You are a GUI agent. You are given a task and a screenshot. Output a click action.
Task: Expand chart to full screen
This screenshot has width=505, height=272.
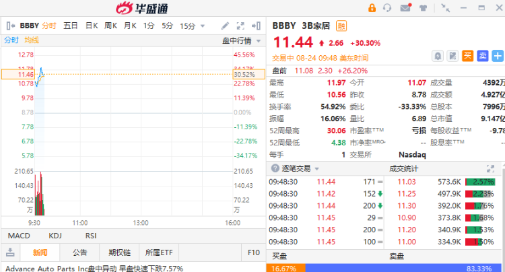tap(240, 26)
